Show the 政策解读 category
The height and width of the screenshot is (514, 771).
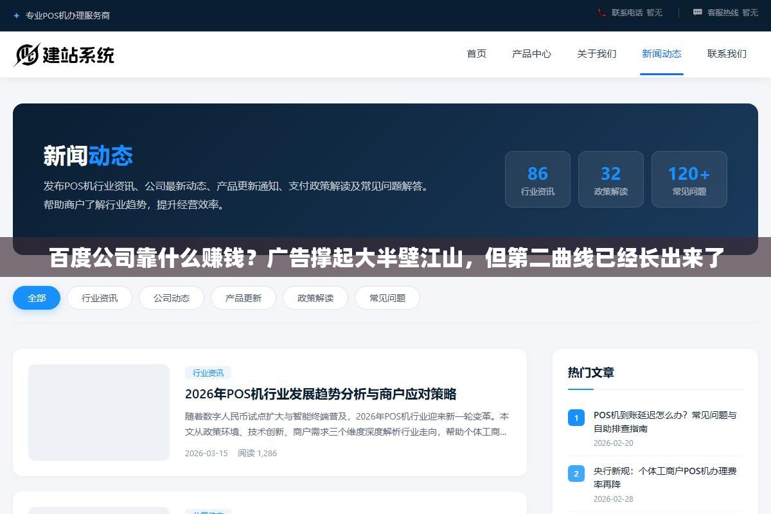(x=315, y=298)
